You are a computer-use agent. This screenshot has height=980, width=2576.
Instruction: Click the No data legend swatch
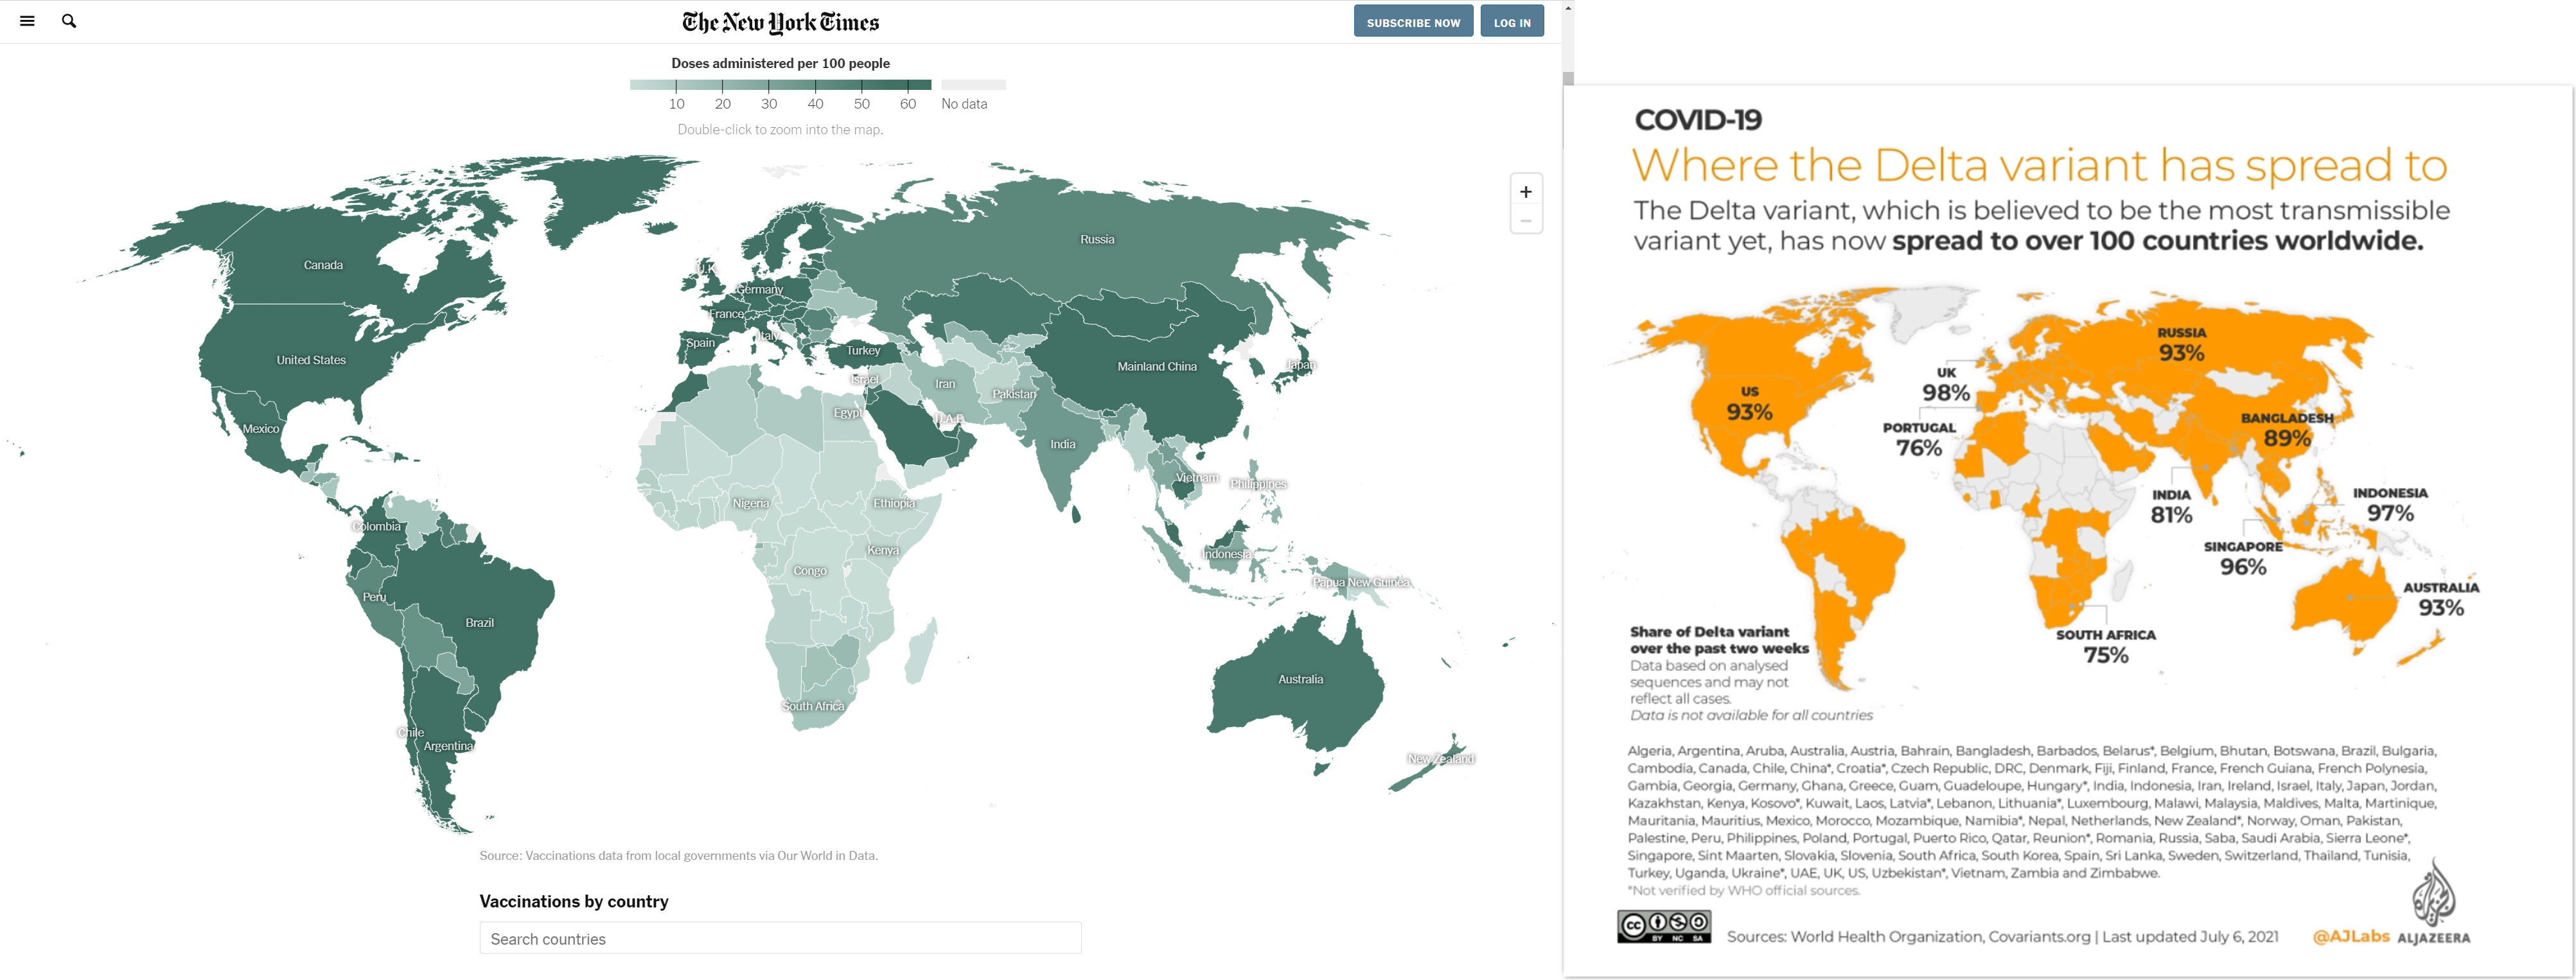pyautogui.click(x=973, y=85)
